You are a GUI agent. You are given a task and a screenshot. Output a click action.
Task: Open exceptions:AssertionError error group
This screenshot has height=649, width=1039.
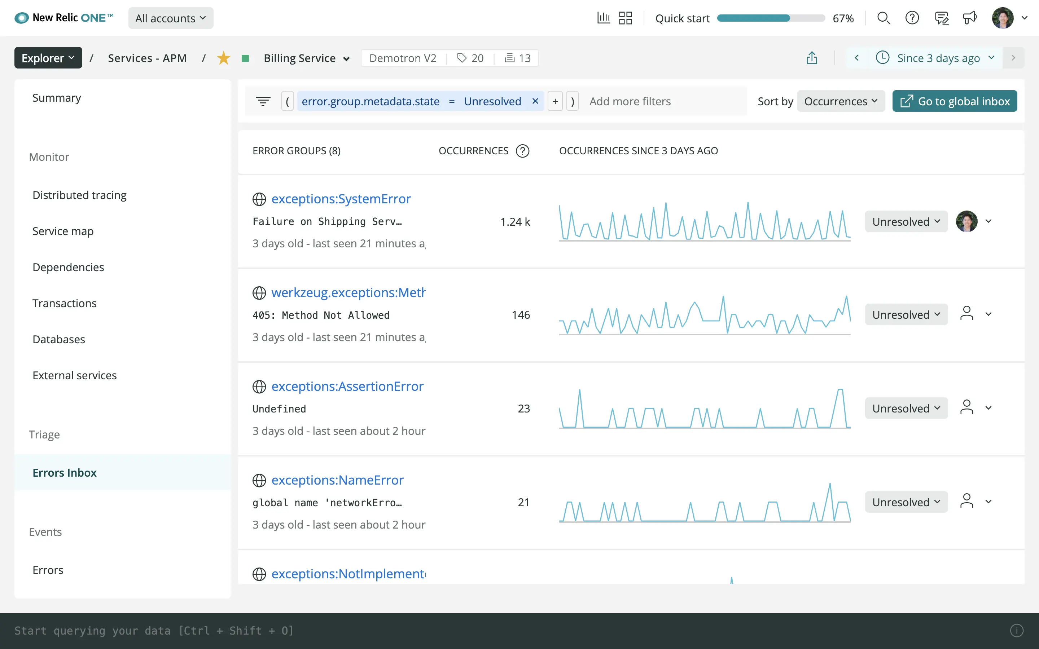[347, 386]
